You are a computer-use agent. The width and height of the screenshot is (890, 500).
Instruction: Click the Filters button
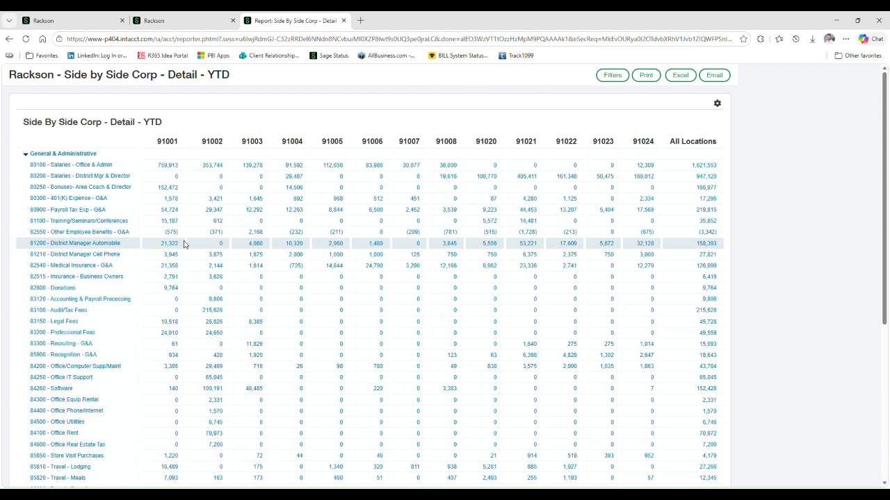pyautogui.click(x=613, y=75)
